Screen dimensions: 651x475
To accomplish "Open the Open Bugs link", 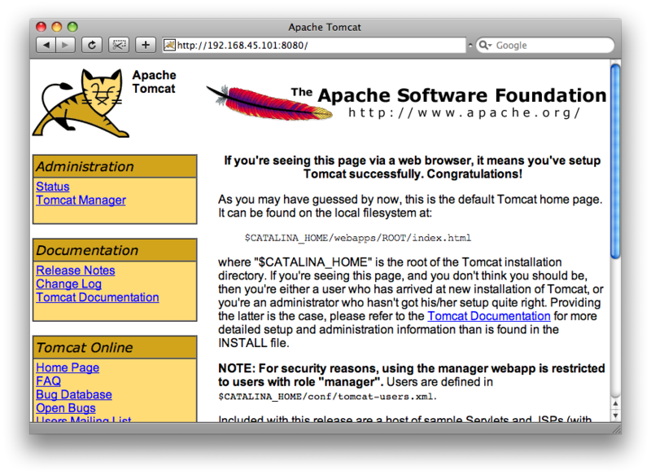I will pos(66,408).
